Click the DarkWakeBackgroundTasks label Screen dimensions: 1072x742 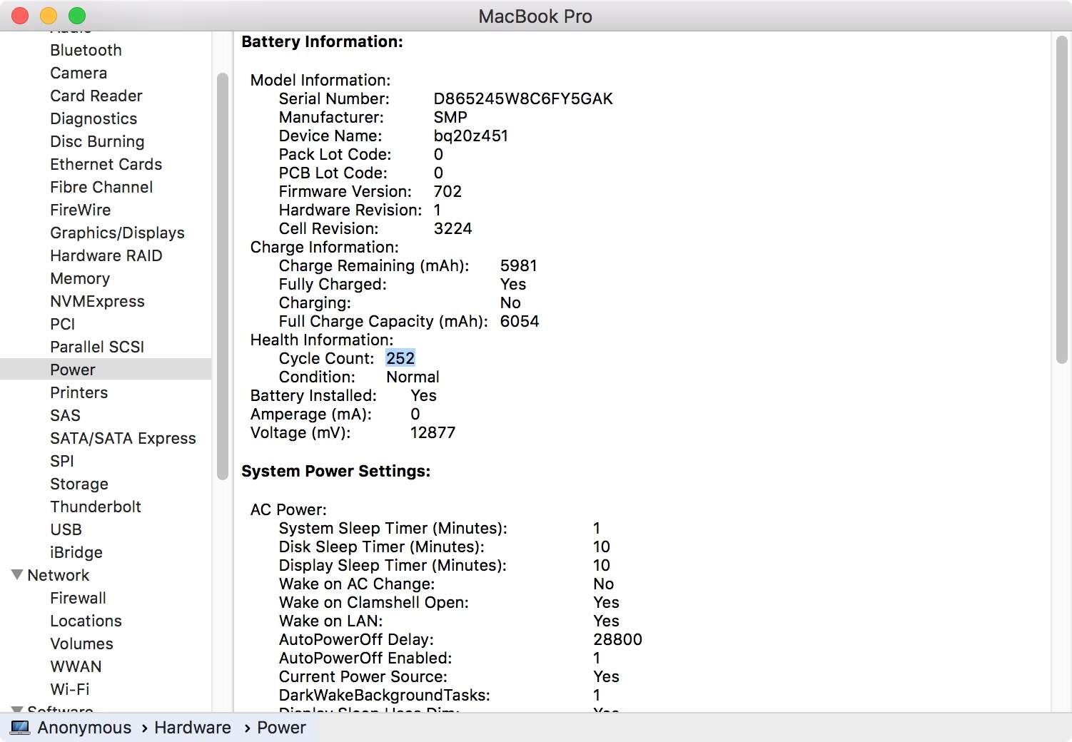[384, 695]
